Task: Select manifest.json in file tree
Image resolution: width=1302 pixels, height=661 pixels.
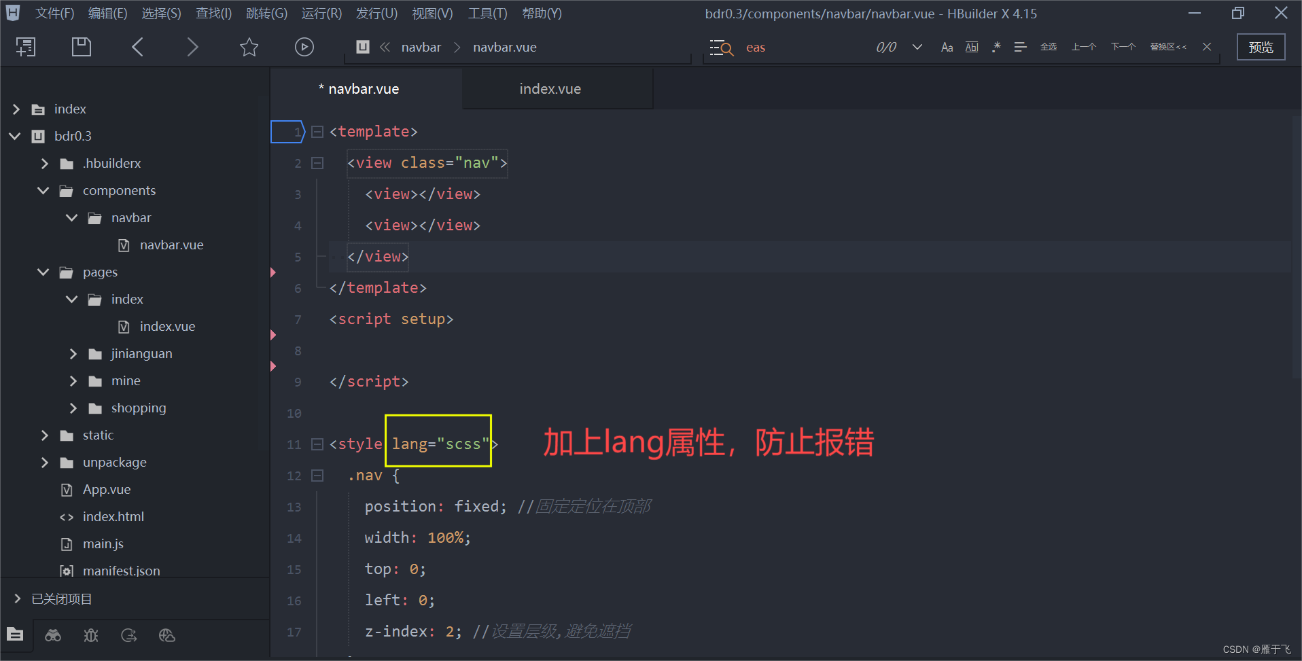Action: pyautogui.click(x=122, y=571)
